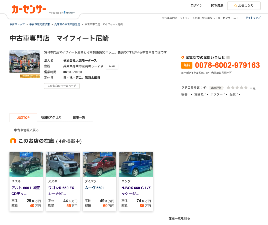The height and width of the screenshot is (225, 268).
Task: Click 中古車情報に戻る link
Action: (26, 130)
